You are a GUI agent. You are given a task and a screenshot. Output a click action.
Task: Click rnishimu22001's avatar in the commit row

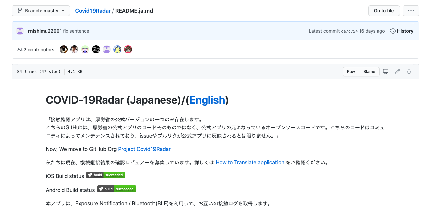tap(20, 31)
